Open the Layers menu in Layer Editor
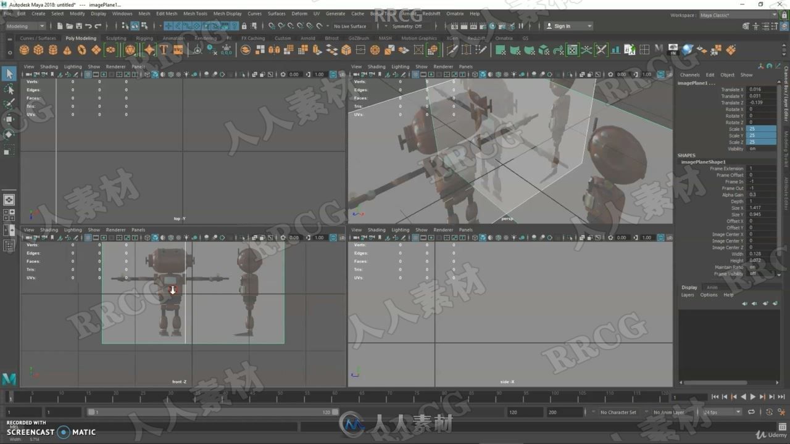 tap(688, 295)
